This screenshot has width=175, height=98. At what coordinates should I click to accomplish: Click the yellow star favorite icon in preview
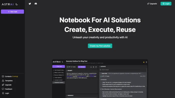[x=144, y=62]
